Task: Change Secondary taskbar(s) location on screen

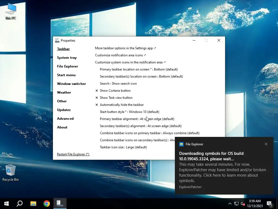Action: 141,76
